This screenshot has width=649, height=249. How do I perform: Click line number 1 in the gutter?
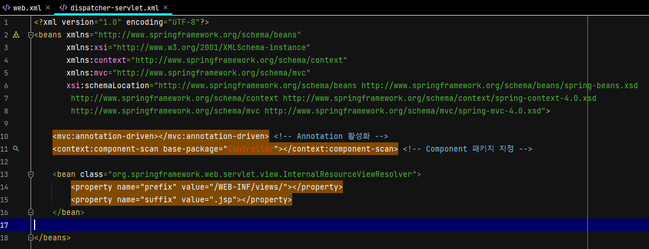(x=6, y=22)
